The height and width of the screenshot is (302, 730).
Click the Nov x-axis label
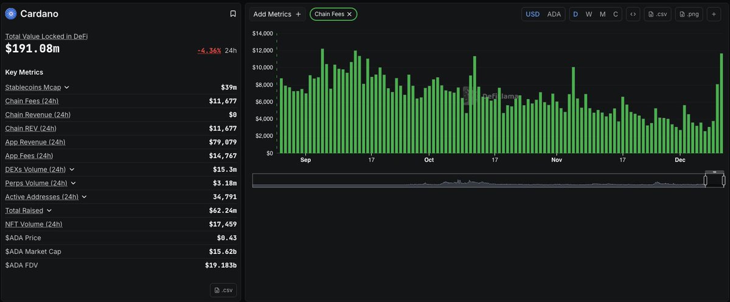[557, 160]
